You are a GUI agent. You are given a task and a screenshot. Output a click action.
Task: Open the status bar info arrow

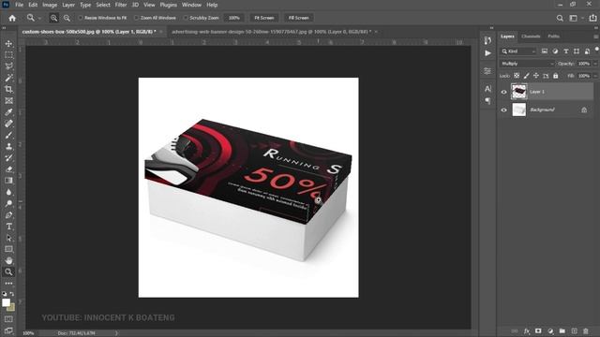tap(116, 333)
